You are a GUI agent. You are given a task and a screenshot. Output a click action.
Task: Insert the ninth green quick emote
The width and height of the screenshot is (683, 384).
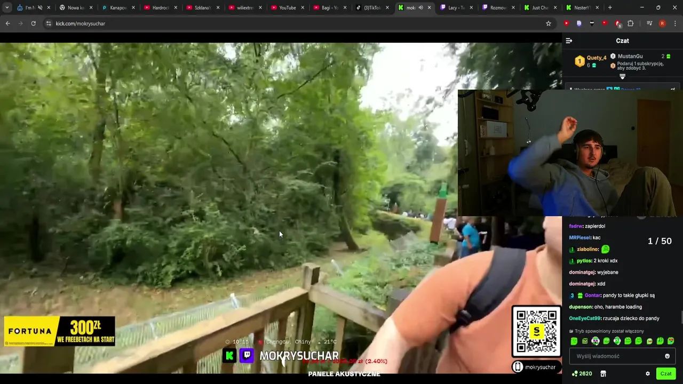coord(660,341)
